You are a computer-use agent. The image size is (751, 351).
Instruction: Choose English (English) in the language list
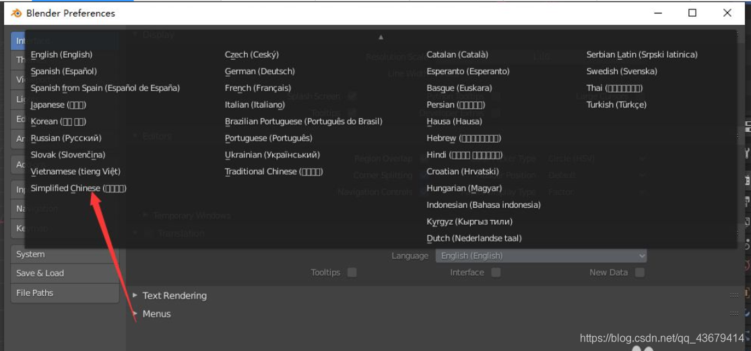point(61,55)
